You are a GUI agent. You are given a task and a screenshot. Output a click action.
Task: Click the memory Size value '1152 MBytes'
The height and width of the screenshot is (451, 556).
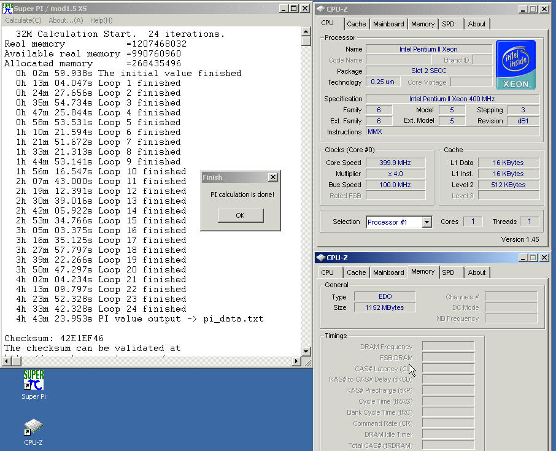(x=385, y=307)
